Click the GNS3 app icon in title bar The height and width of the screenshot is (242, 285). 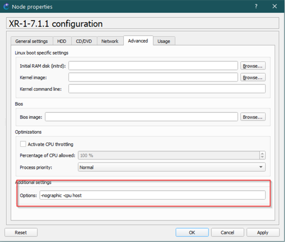coord(6,6)
